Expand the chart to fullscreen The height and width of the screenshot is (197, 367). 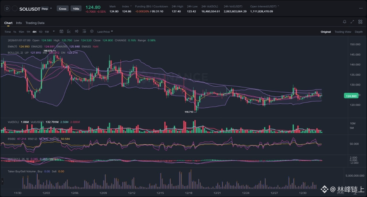click(x=352, y=22)
